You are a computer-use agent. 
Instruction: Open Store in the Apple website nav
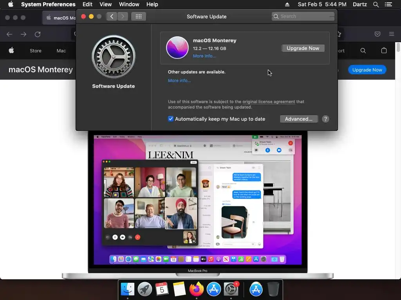[36, 51]
